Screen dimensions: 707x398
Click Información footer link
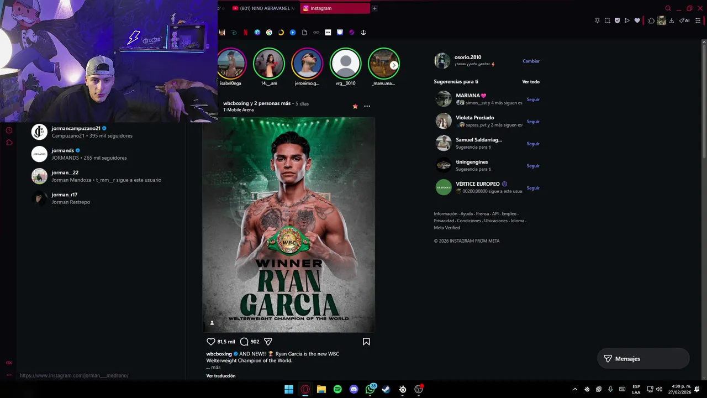(x=445, y=214)
